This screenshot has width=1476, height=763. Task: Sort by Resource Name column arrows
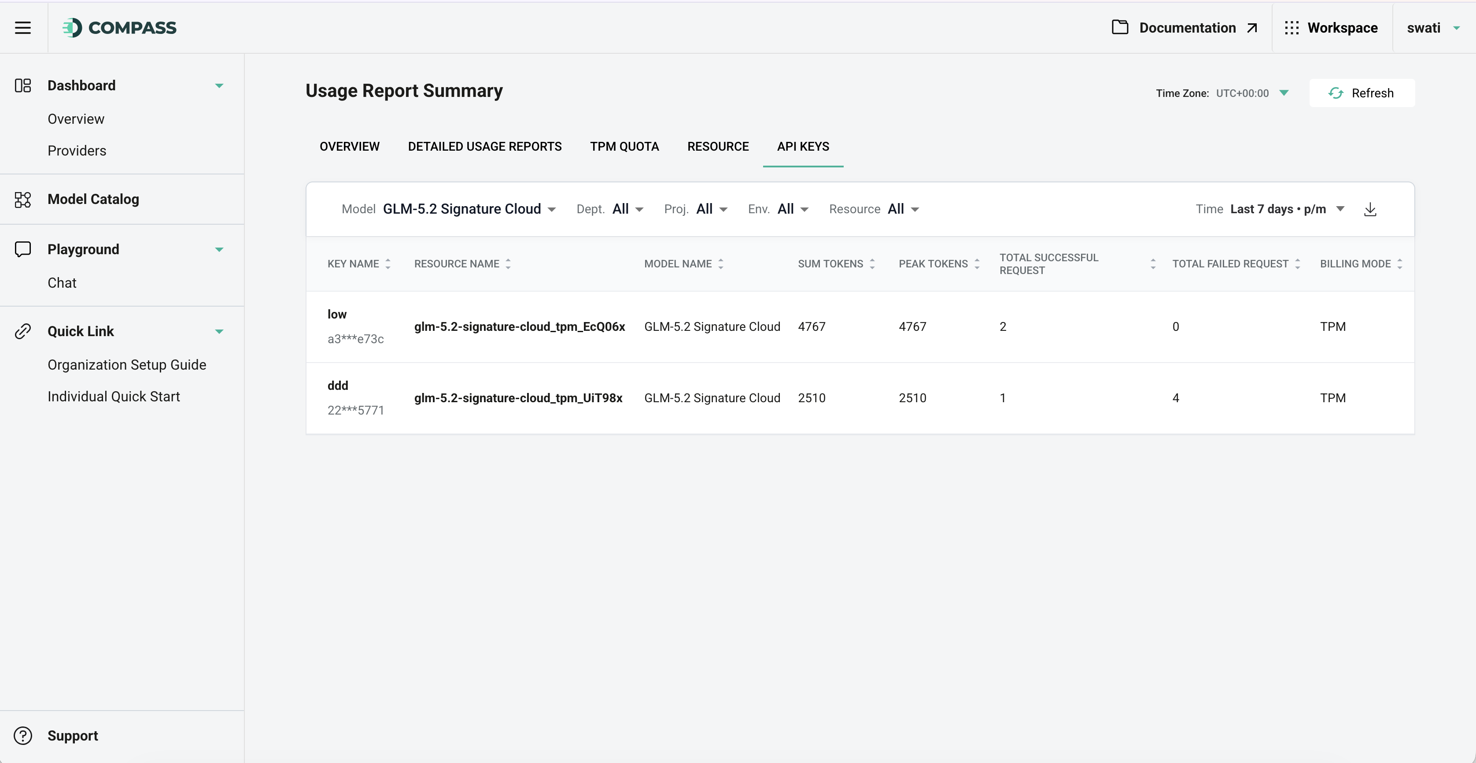tap(508, 264)
